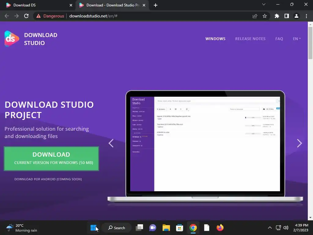
Task: Click the taskbar Search box
Action: pyautogui.click(x=116, y=228)
